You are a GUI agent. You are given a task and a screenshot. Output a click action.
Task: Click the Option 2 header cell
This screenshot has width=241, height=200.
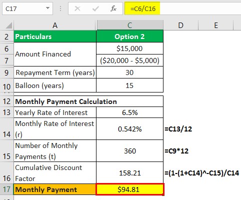pos(129,36)
